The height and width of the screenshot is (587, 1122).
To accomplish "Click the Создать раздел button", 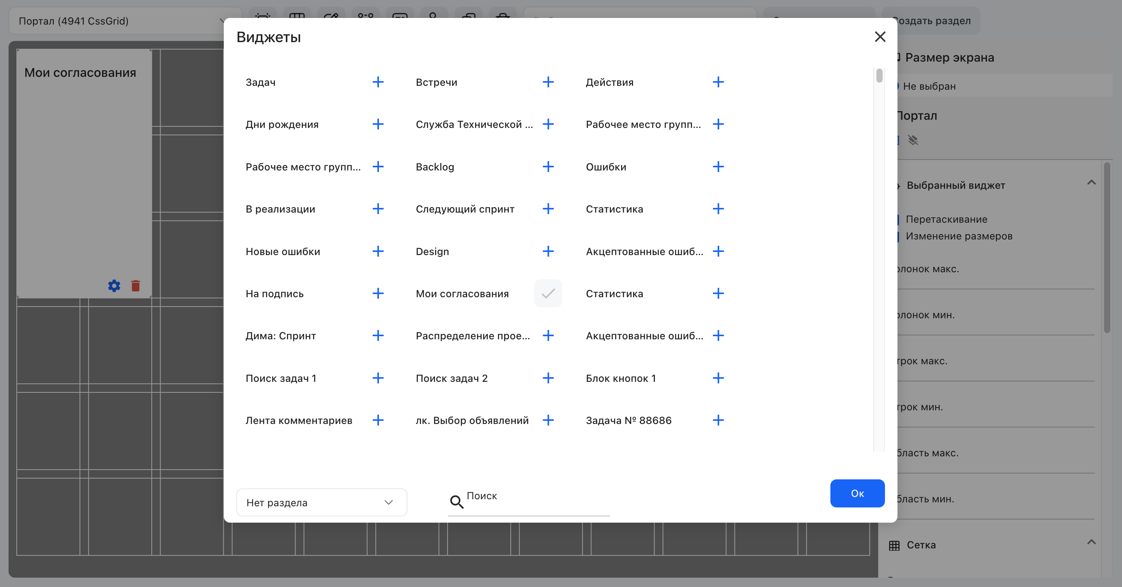I will 931,21.
